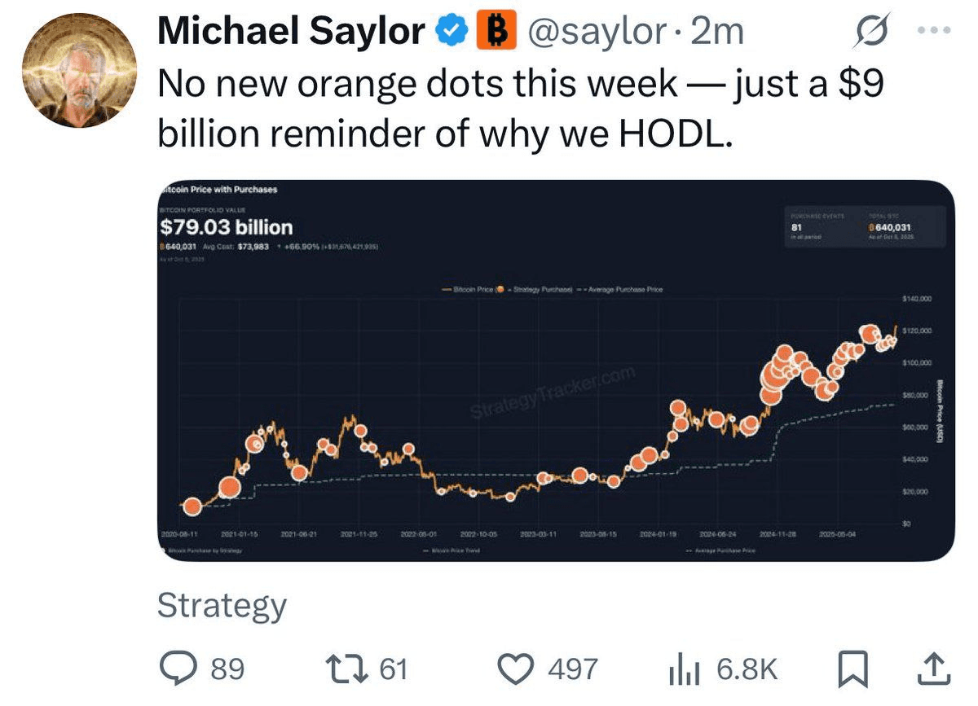Image resolution: width=978 pixels, height=706 pixels.
Task: Open the @saylor handle link
Action: [x=597, y=33]
